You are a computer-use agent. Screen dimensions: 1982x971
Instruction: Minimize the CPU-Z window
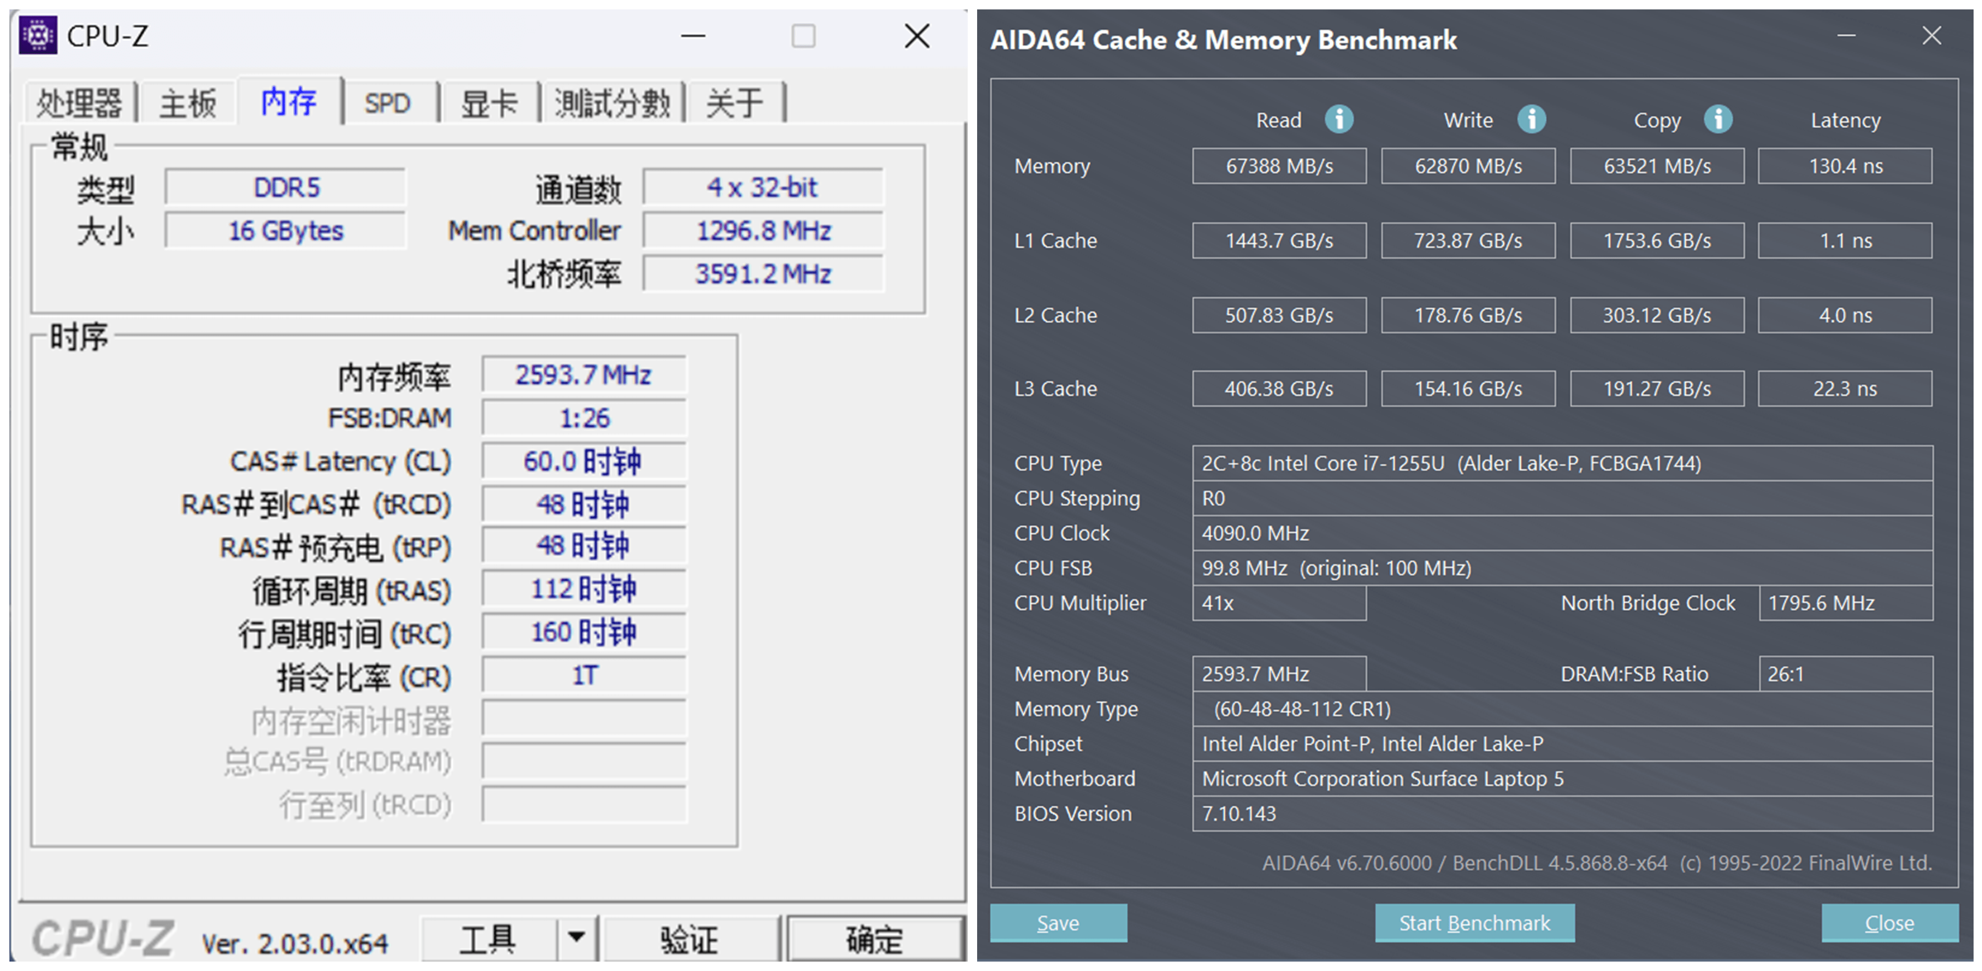click(x=693, y=35)
